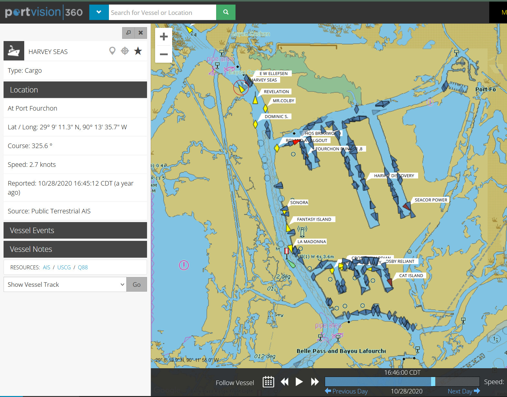Click the playback timeline progress bar
The width and height of the screenshot is (507, 397).
click(x=402, y=381)
